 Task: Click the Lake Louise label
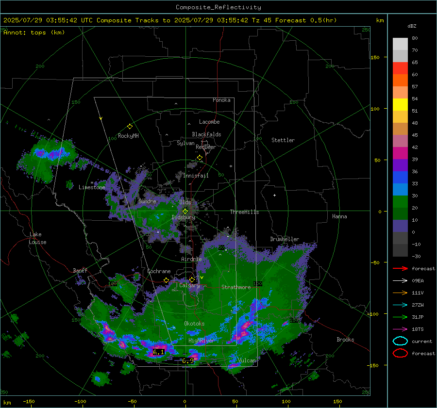click(x=37, y=238)
